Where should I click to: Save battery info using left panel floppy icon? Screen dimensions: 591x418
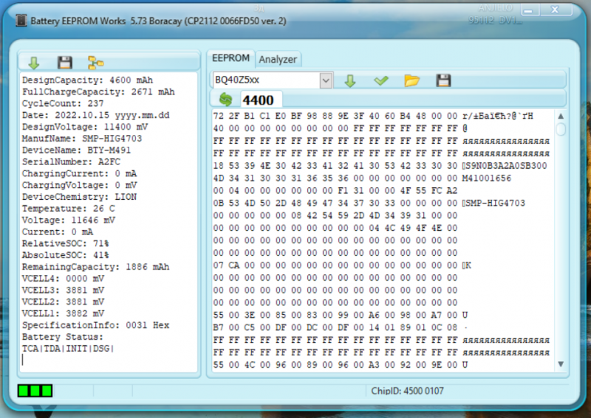[x=65, y=63]
